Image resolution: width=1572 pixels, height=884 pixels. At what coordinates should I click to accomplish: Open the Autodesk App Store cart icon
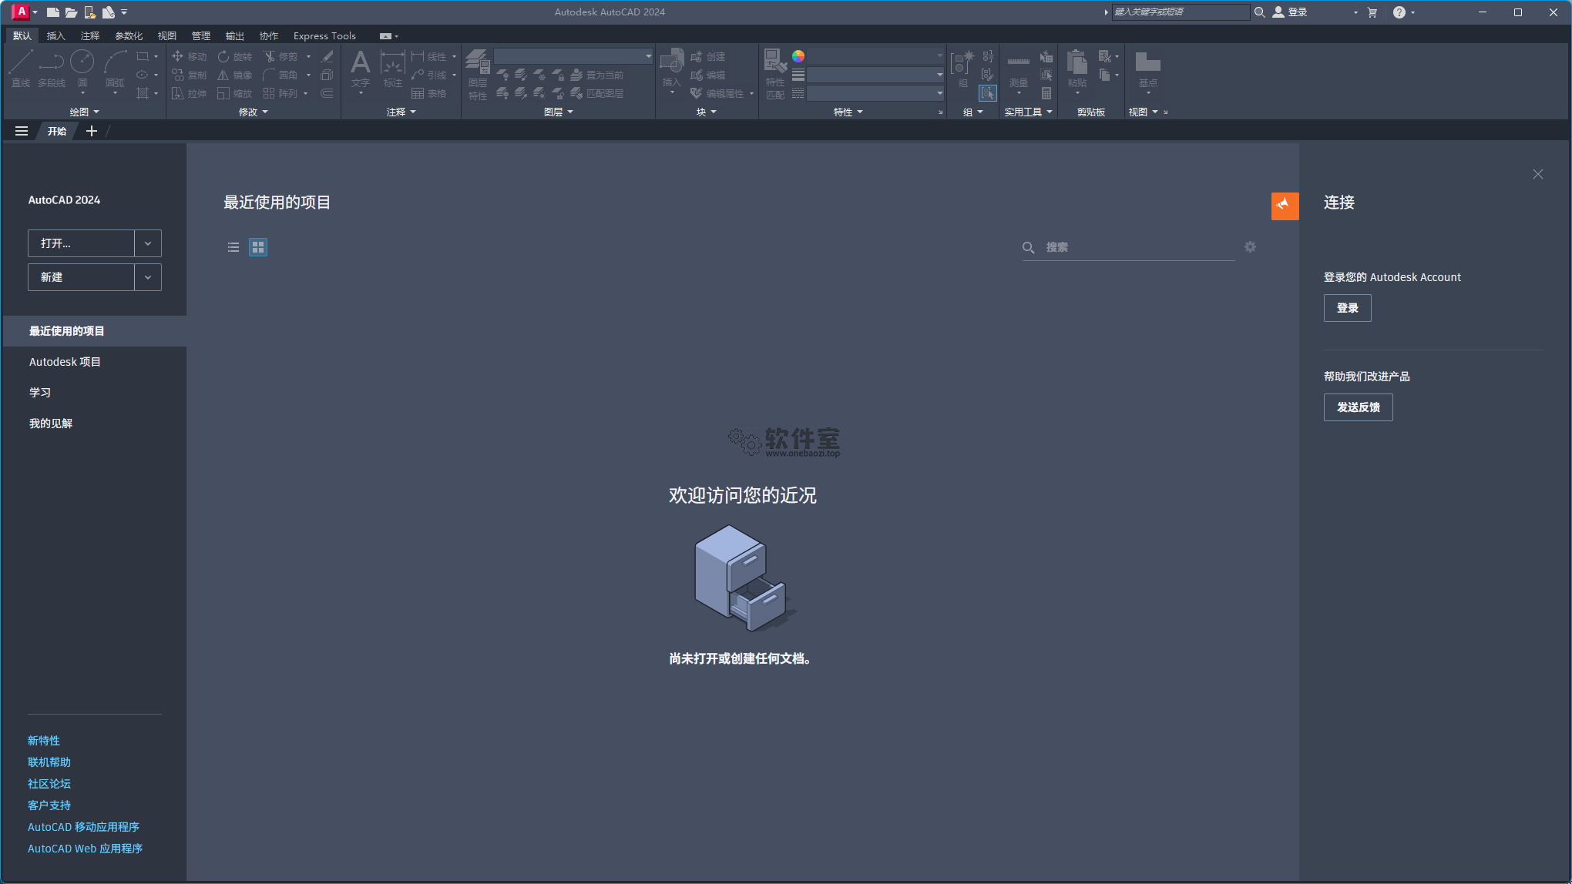pos(1372,12)
